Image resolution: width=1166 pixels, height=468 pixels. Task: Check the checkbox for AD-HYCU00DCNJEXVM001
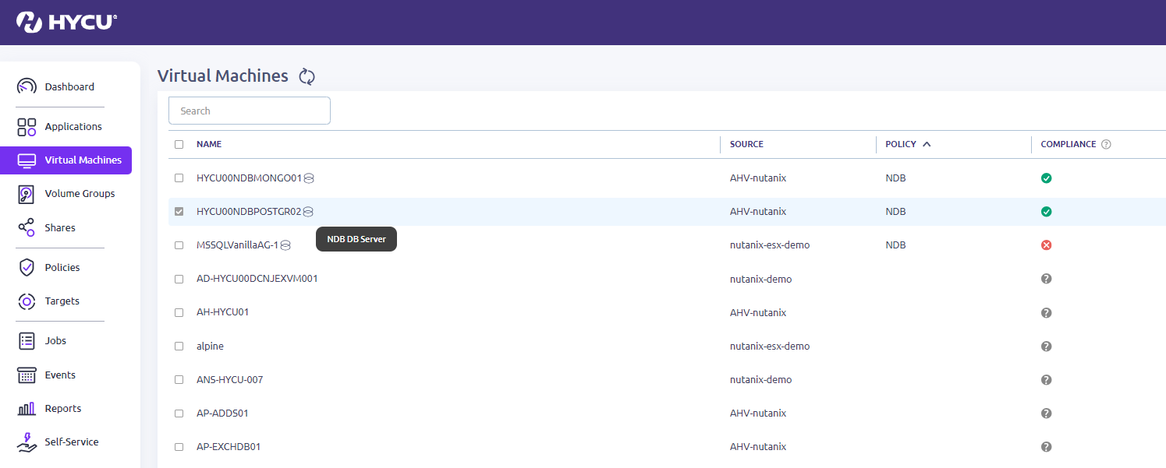point(179,278)
